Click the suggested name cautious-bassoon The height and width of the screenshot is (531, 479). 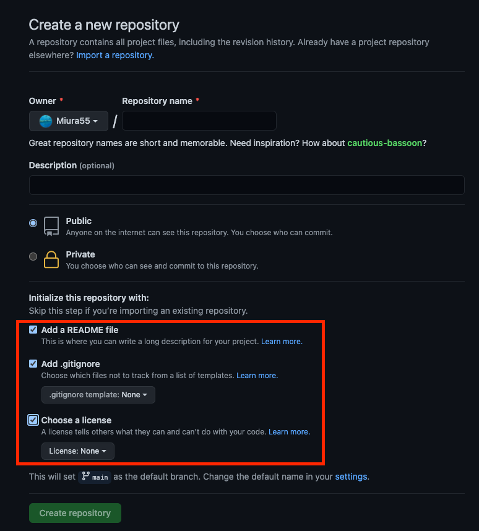click(x=384, y=143)
